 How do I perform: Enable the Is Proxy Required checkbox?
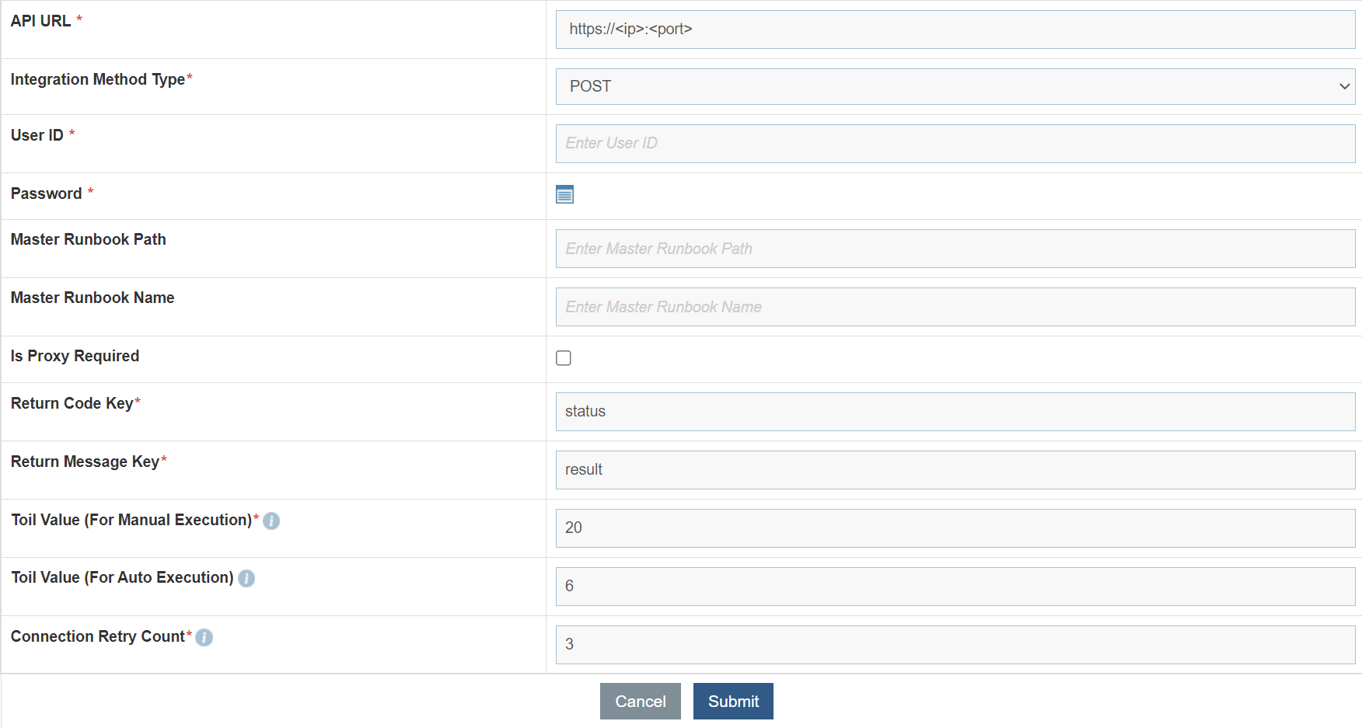pos(564,358)
